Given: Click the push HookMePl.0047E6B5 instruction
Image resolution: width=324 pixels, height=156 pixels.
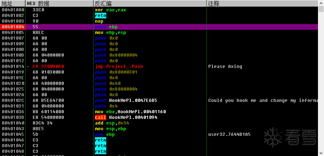Looking at the screenshot, I should click(x=126, y=100).
